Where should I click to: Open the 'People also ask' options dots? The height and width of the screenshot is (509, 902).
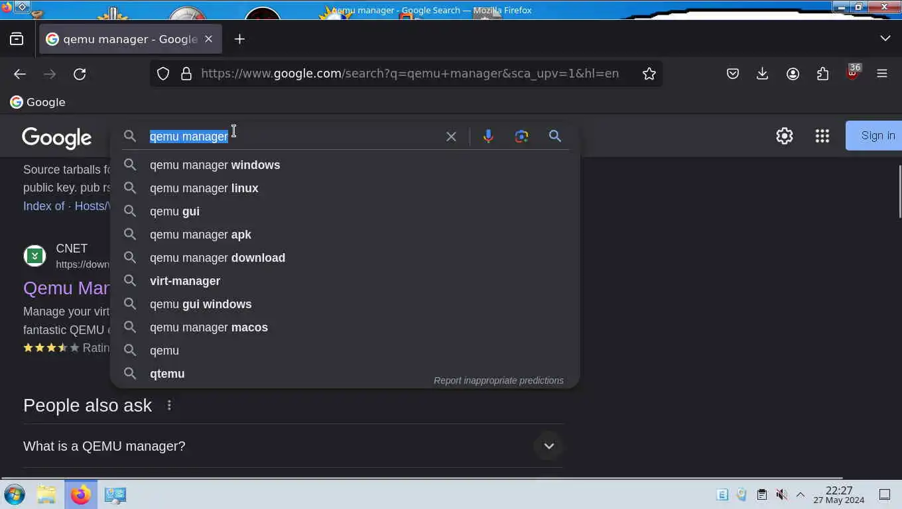coord(169,405)
